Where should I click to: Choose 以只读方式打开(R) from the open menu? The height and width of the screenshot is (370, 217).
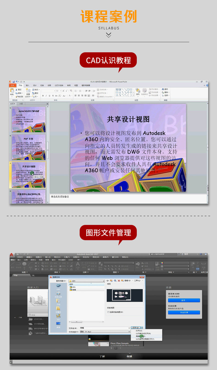click(143, 333)
